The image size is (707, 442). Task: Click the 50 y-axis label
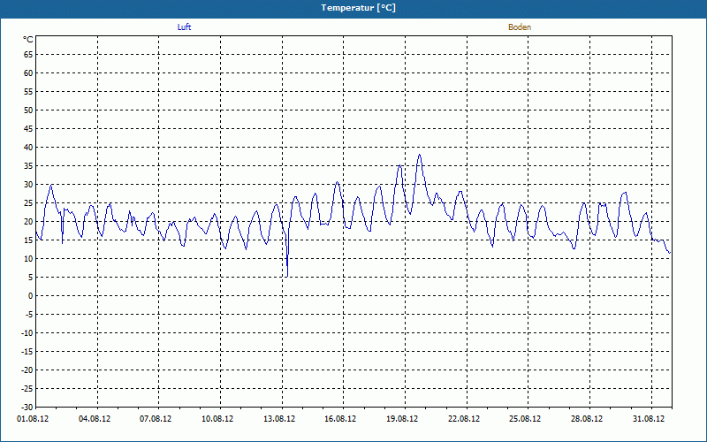[28, 110]
